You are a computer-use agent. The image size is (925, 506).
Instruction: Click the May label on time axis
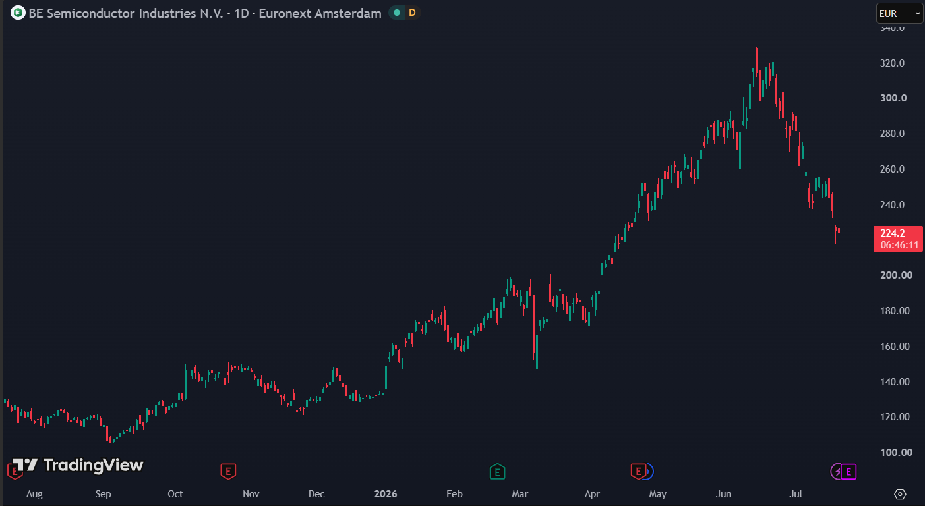[x=658, y=494]
